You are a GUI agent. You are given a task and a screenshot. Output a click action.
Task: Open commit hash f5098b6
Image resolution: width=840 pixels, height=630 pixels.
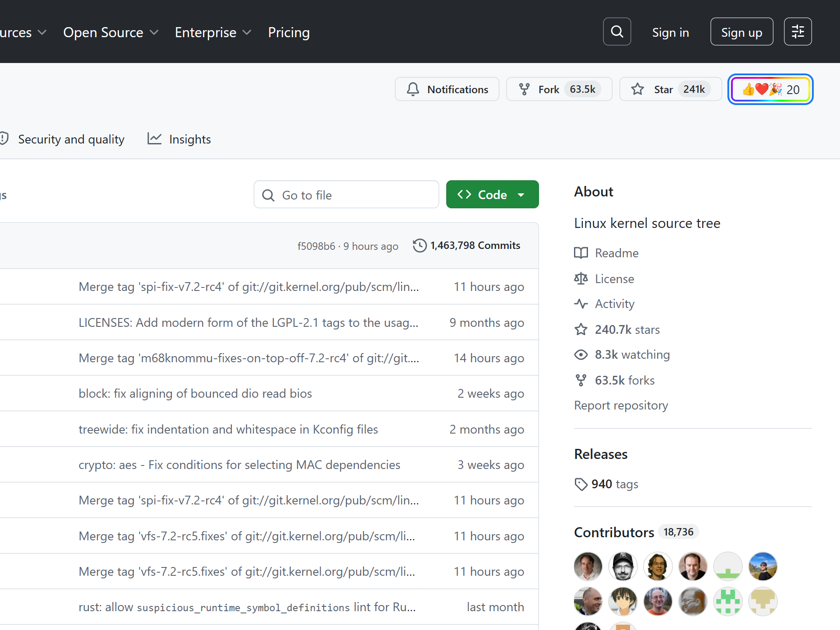click(x=316, y=246)
